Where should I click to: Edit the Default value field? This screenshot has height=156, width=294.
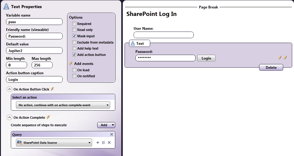34,50
